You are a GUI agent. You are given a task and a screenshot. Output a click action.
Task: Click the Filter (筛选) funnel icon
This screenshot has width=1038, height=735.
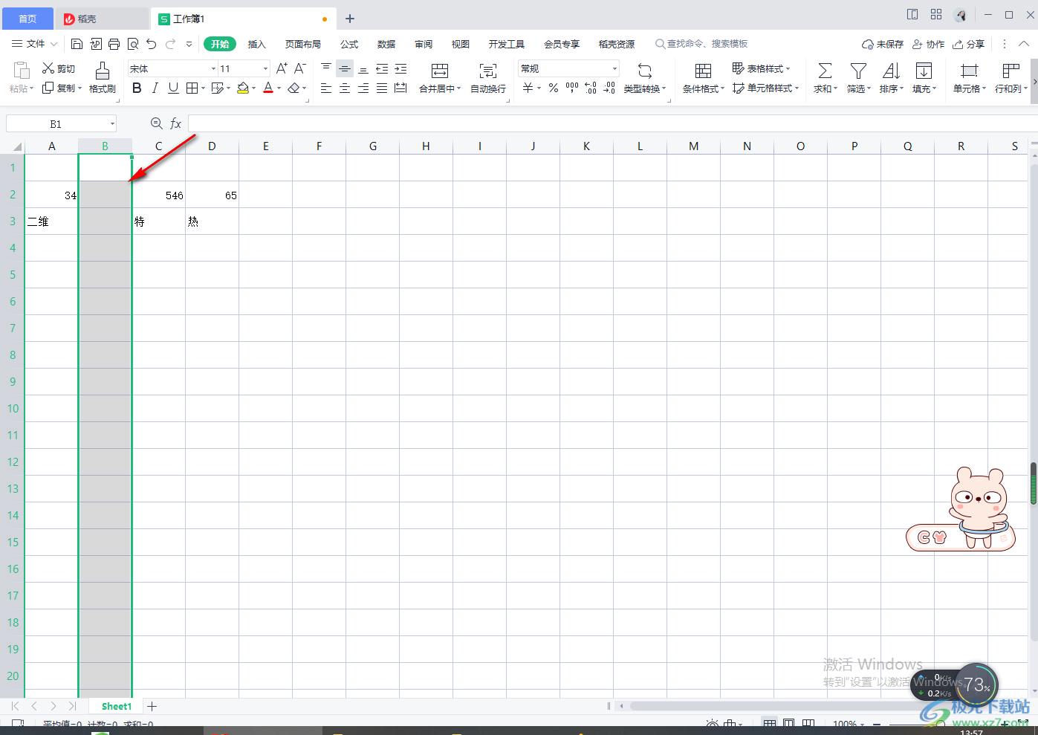click(858, 71)
